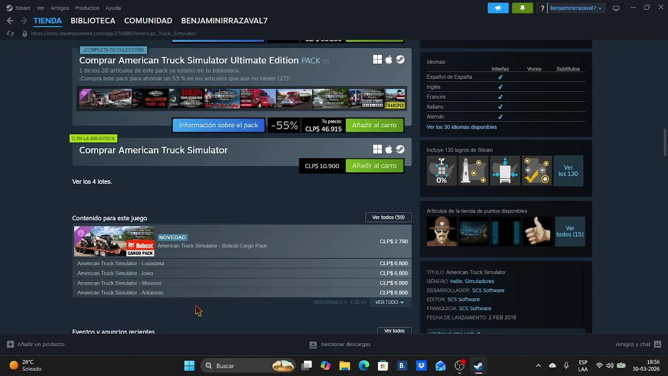This screenshot has width=668, height=376.
Task: Click the Windows platform icon on Ultimate Edition
Action: click(x=377, y=60)
